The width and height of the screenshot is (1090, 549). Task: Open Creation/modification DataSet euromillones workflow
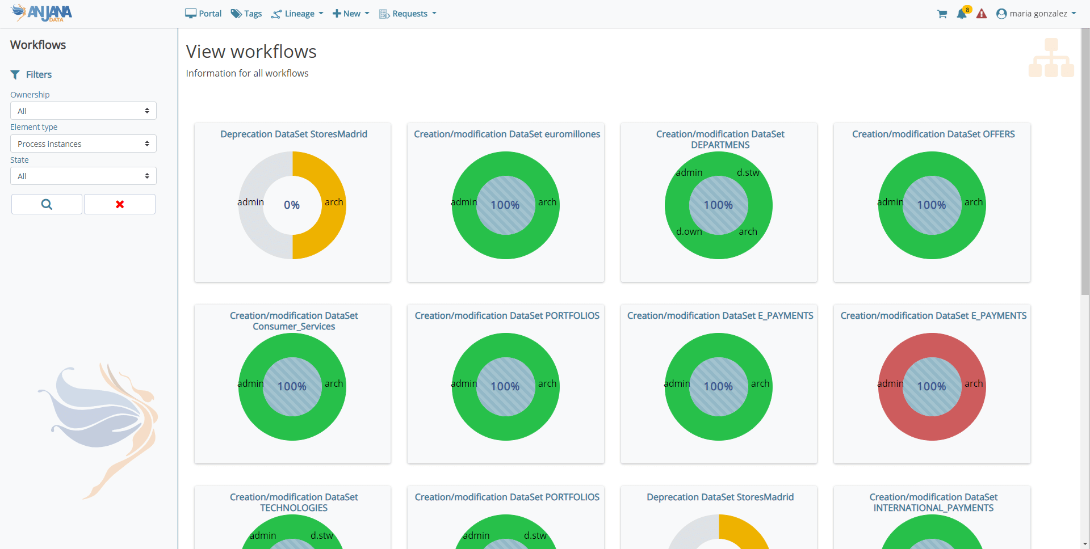click(506, 134)
